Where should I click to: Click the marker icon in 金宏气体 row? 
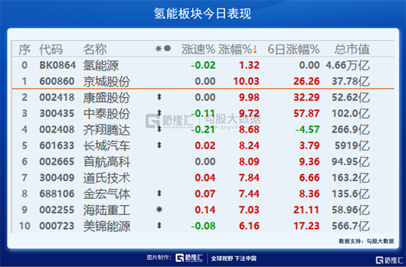coord(159,194)
